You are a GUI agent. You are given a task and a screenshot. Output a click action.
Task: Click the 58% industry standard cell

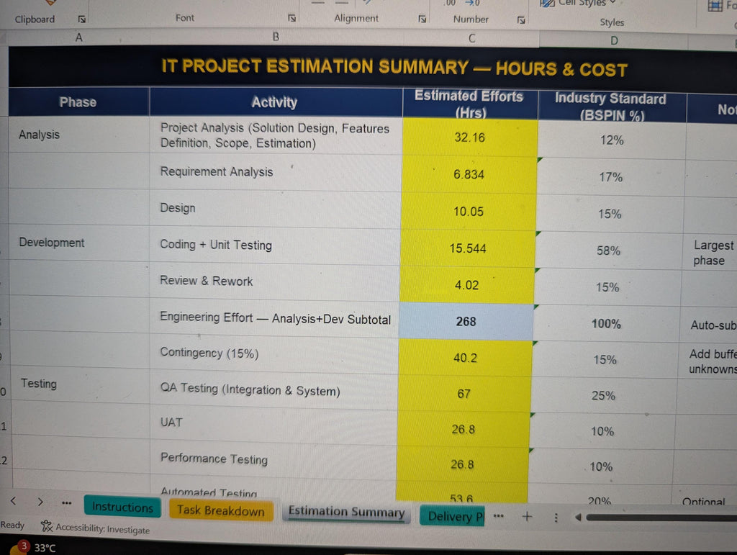coord(608,251)
